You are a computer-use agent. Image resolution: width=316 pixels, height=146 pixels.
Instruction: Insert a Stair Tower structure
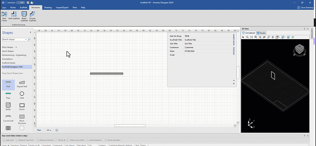pyautogui.click(x=4, y=16)
